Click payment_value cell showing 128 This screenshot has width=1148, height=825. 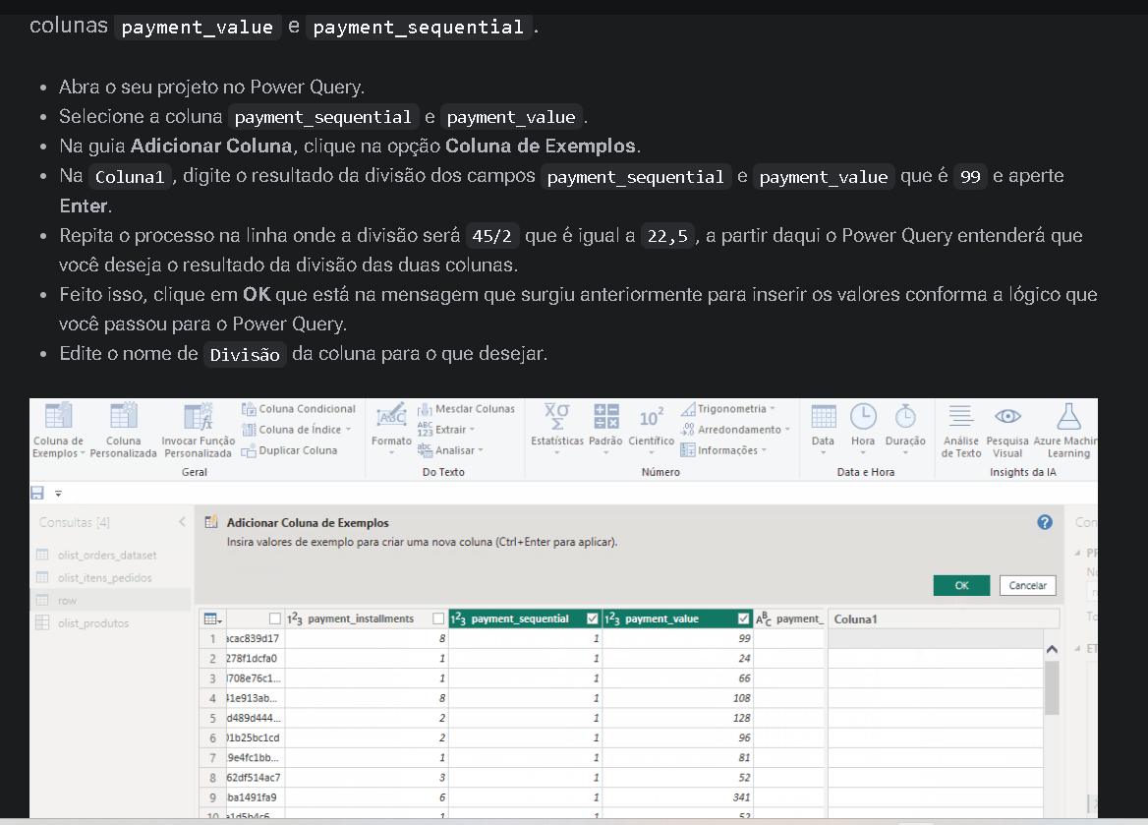tap(677, 718)
